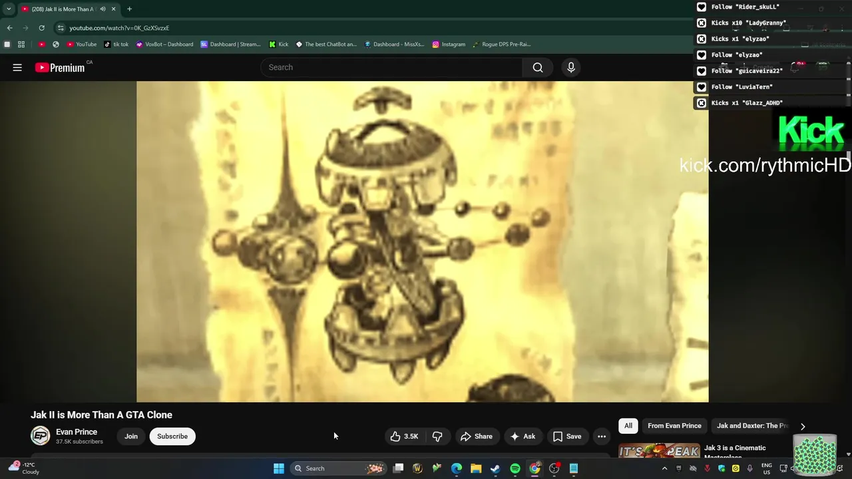Open Microsoft Edge from the taskbar
Image resolution: width=852 pixels, height=479 pixels.
(457, 468)
